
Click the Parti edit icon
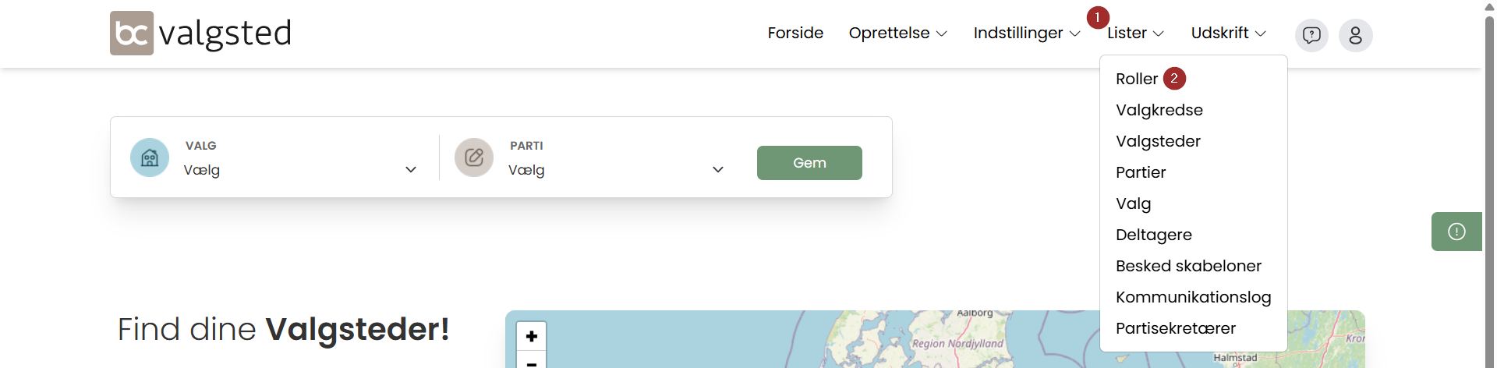click(x=474, y=157)
